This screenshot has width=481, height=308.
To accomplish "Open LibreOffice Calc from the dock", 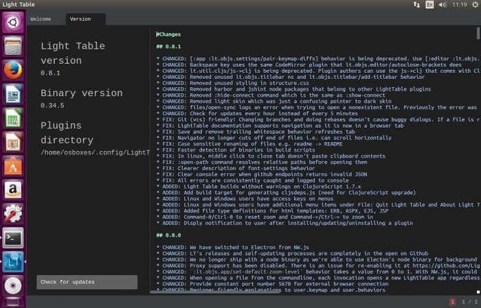I will tap(13, 118).
